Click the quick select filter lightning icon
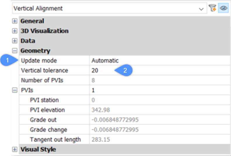Screen dimensions: 231x156 (212, 8)
